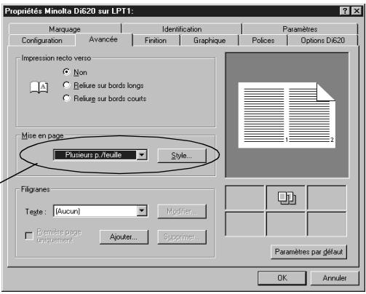Image resolution: width=366 pixels, height=294 pixels.
Task: Choose Reliure sur bords courts
Action: tap(66, 98)
